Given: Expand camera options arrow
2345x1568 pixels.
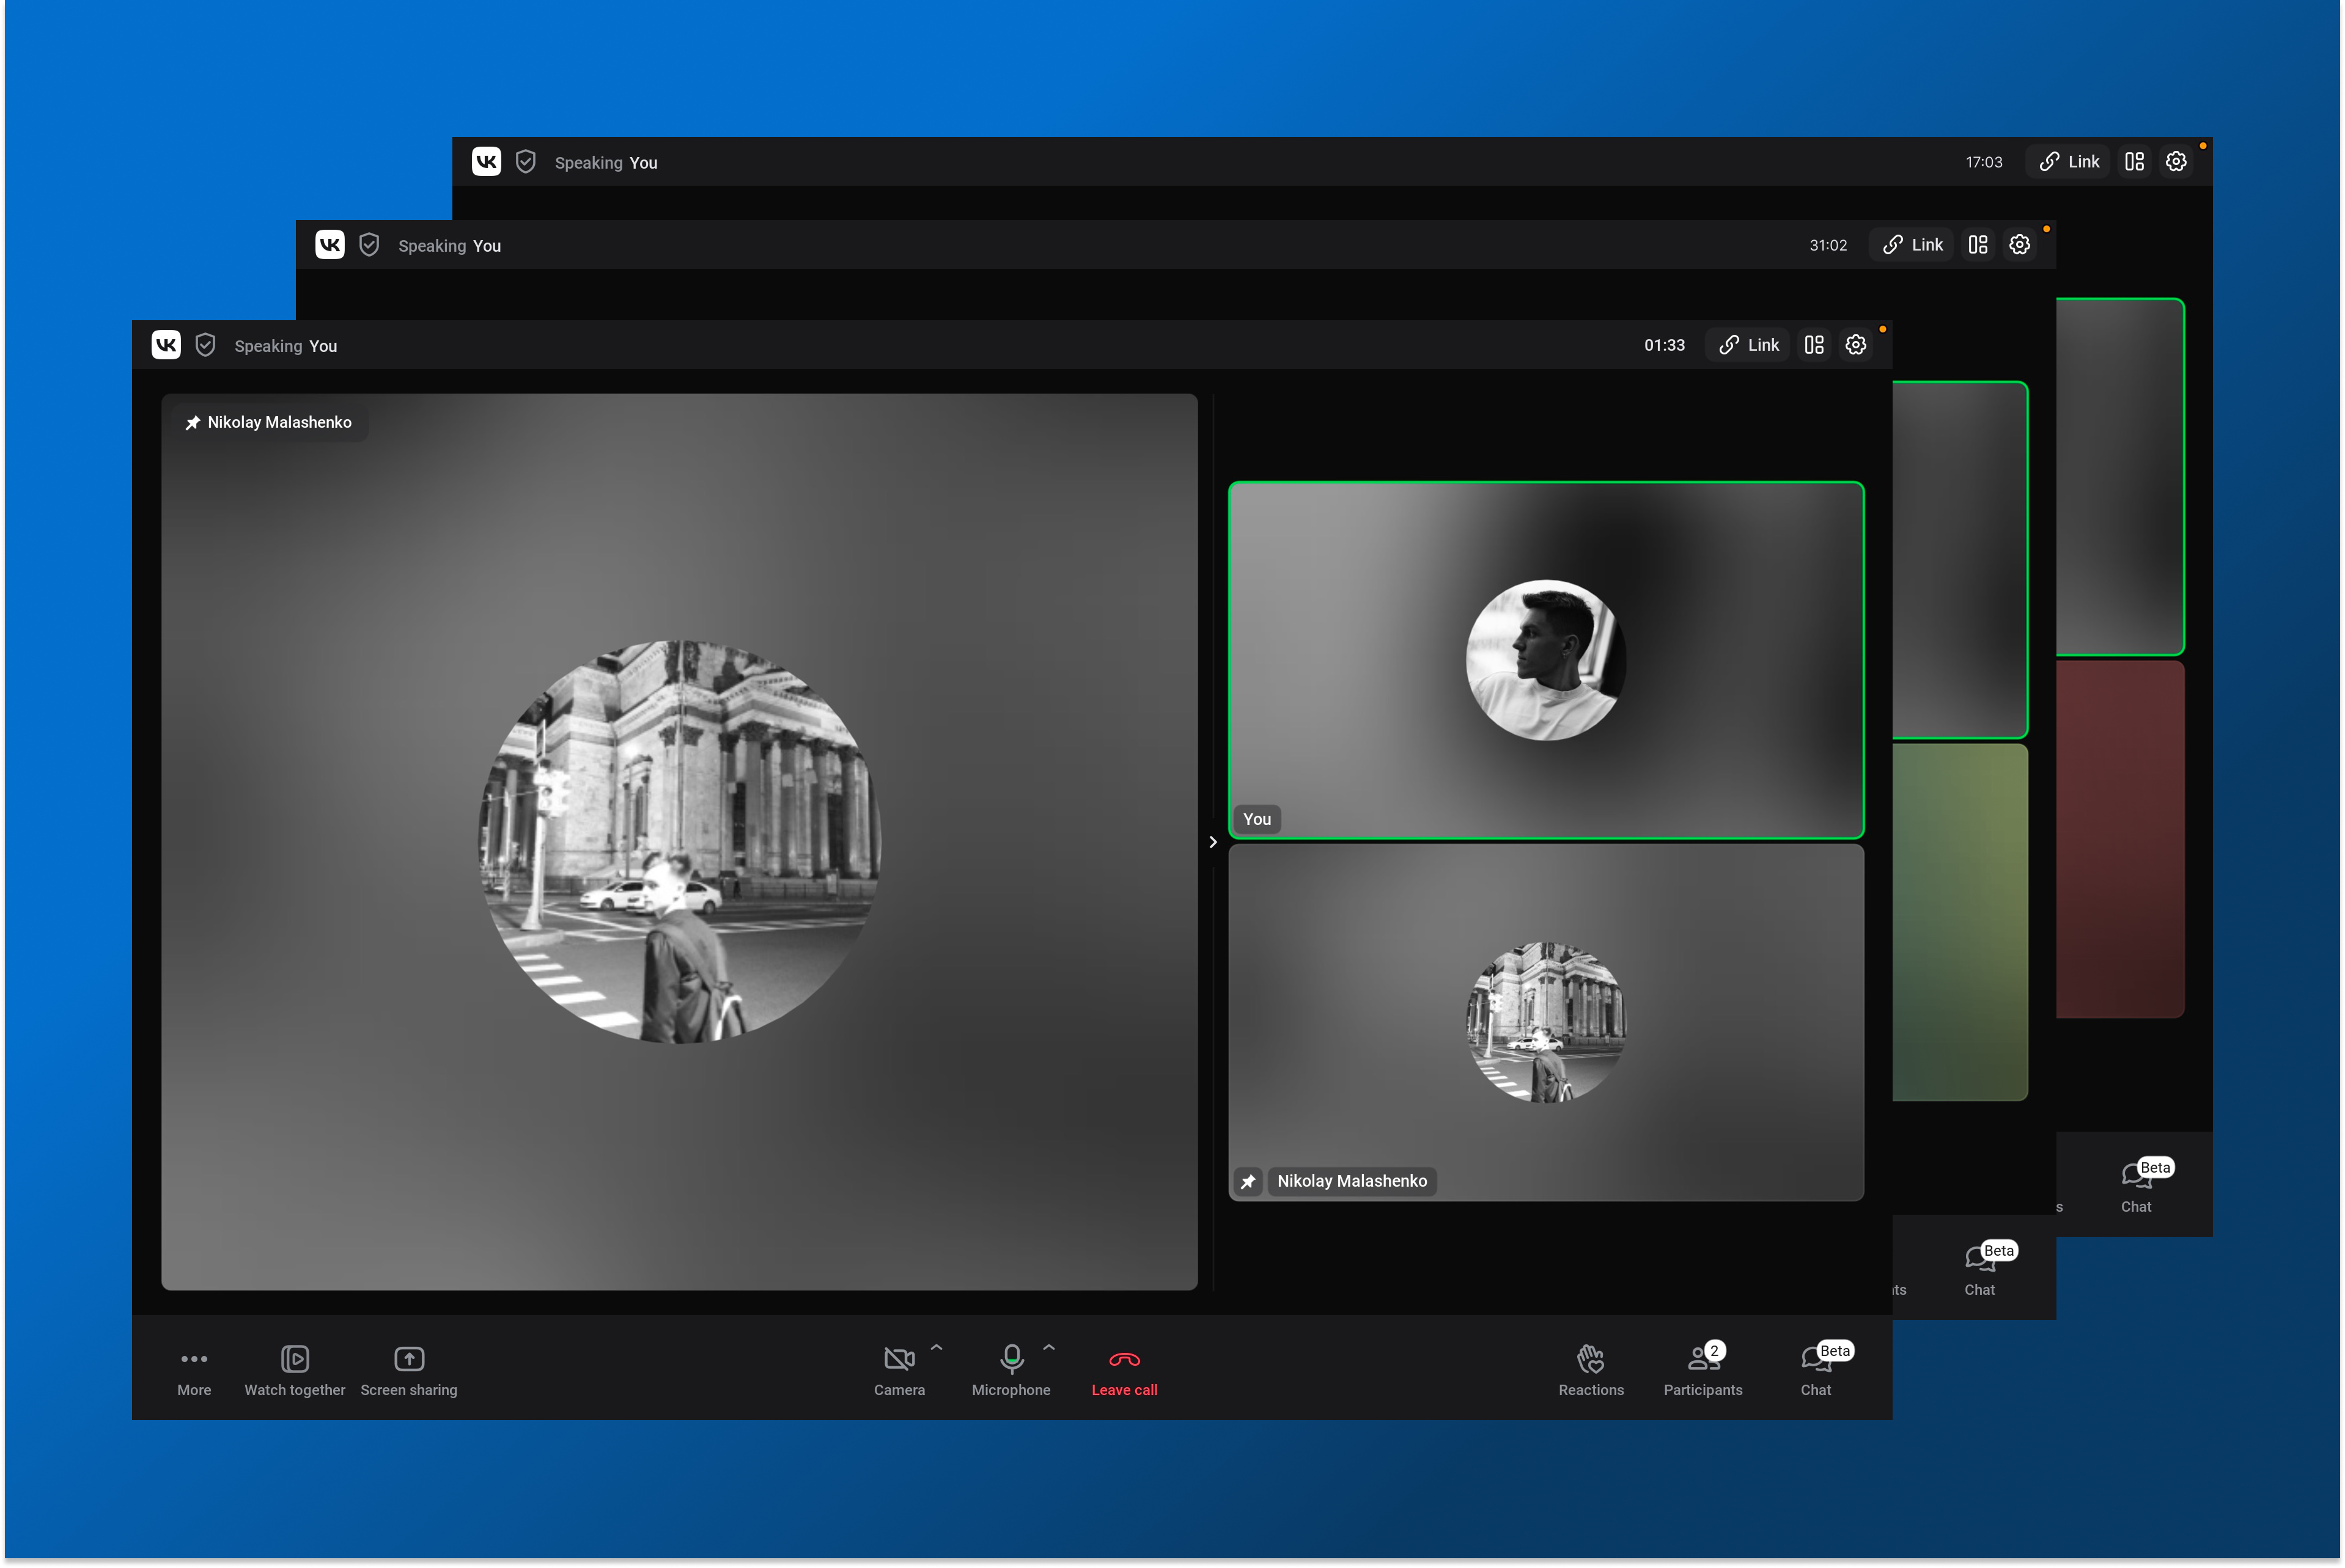Looking at the screenshot, I should pos(937,1347).
